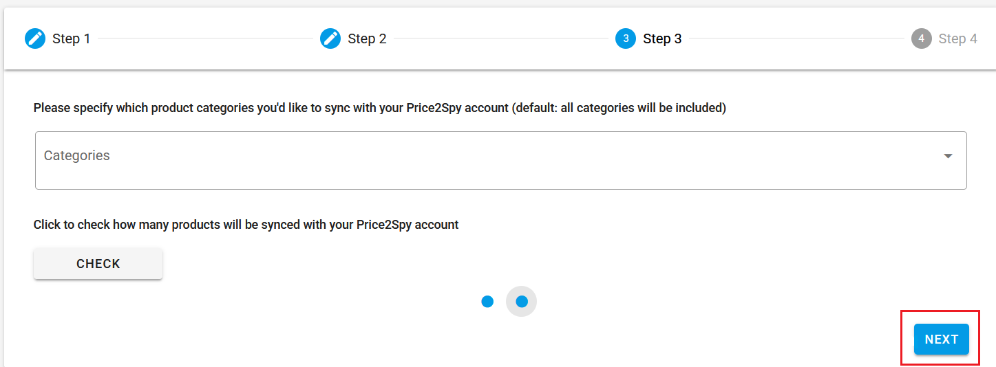Click the active Step 3 label
This screenshot has width=996, height=367.
662,38
